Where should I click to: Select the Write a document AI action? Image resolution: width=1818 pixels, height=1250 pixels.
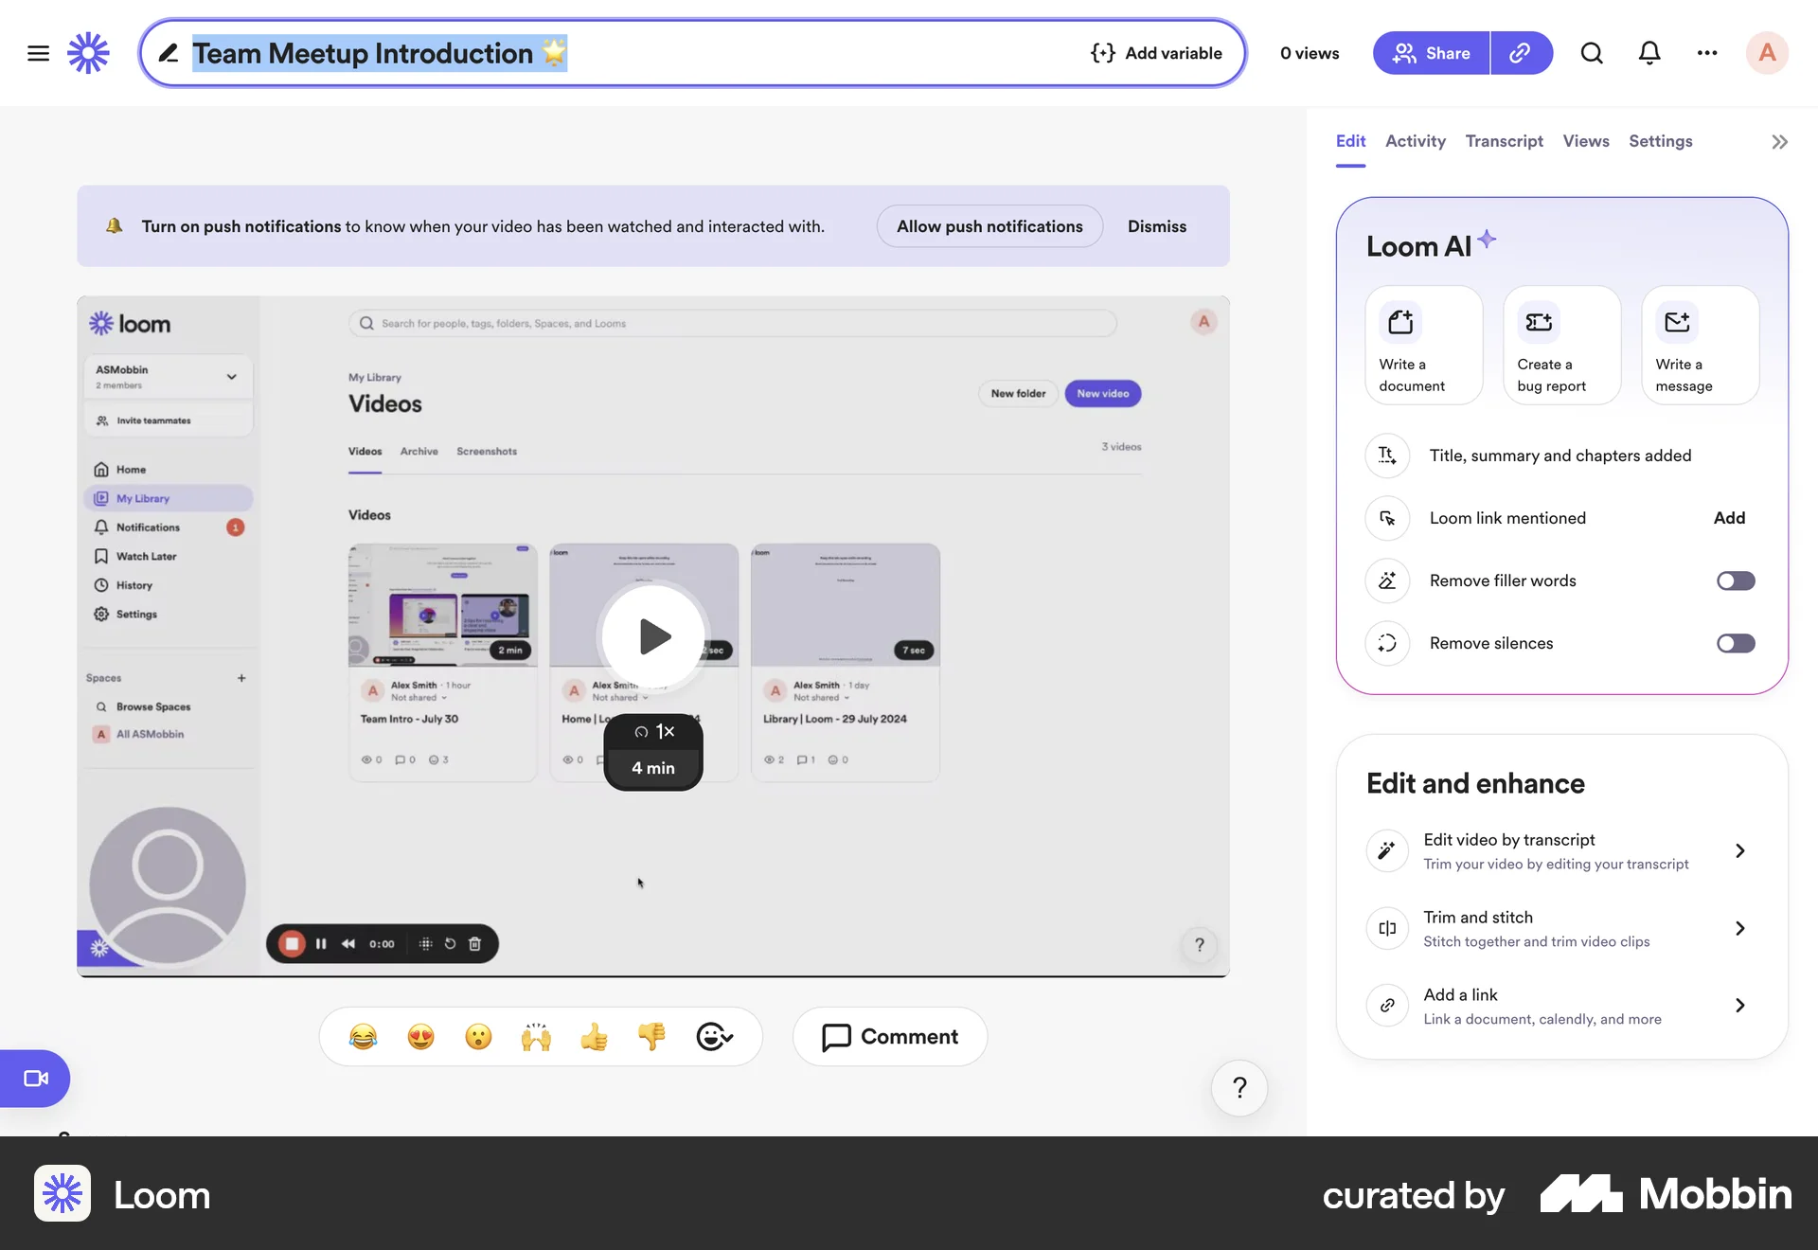click(x=1423, y=345)
